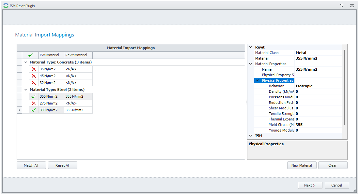Toggle the green check for 355 N/mm2 steel

click(x=33, y=96)
